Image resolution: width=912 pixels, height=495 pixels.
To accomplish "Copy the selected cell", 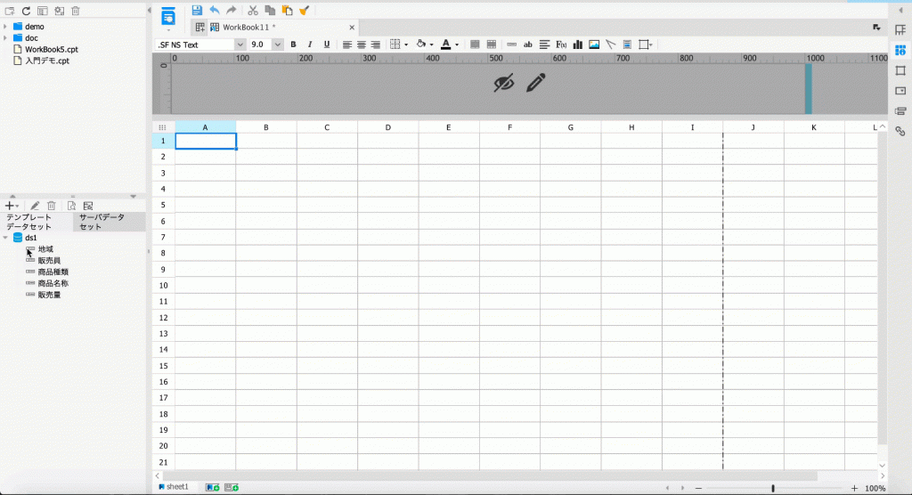I will coord(270,11).
